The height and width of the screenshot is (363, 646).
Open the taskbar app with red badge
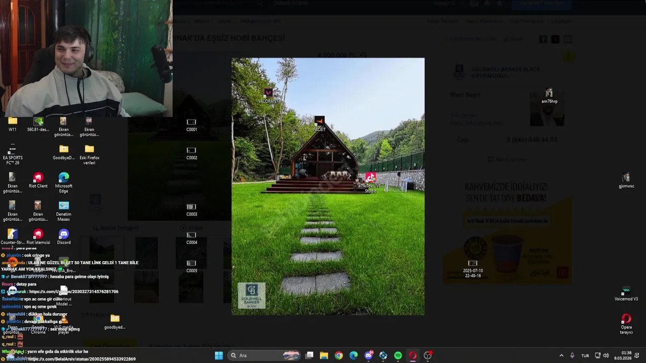(427, 355)
